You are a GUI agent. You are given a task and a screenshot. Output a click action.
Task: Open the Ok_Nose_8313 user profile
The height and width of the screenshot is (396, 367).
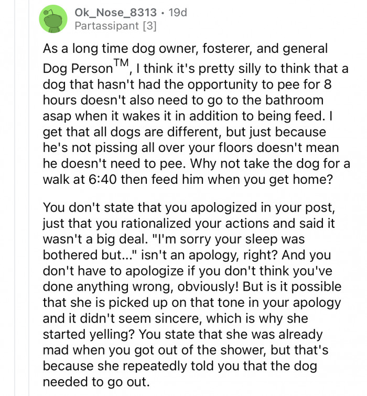coord(115,13)
